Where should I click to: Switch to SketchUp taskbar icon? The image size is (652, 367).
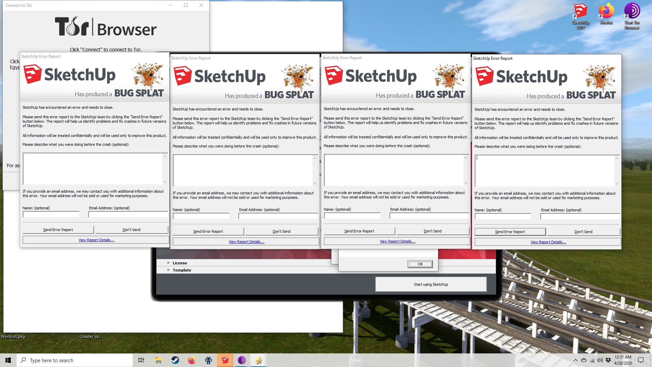pyautogui.click(x=225, y=360)
